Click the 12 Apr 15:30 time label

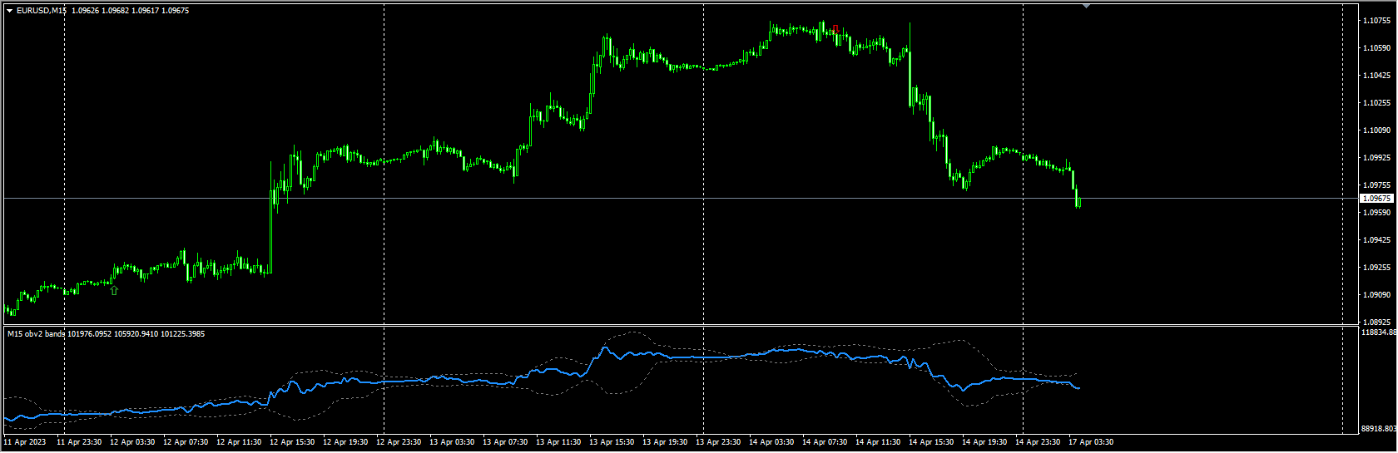(x=292, y=442)
